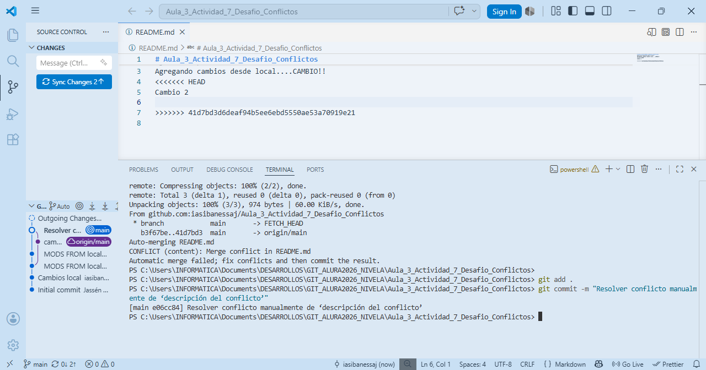
Task: Switch to the PORTS panel tab
Action: (x=315, y=170)
